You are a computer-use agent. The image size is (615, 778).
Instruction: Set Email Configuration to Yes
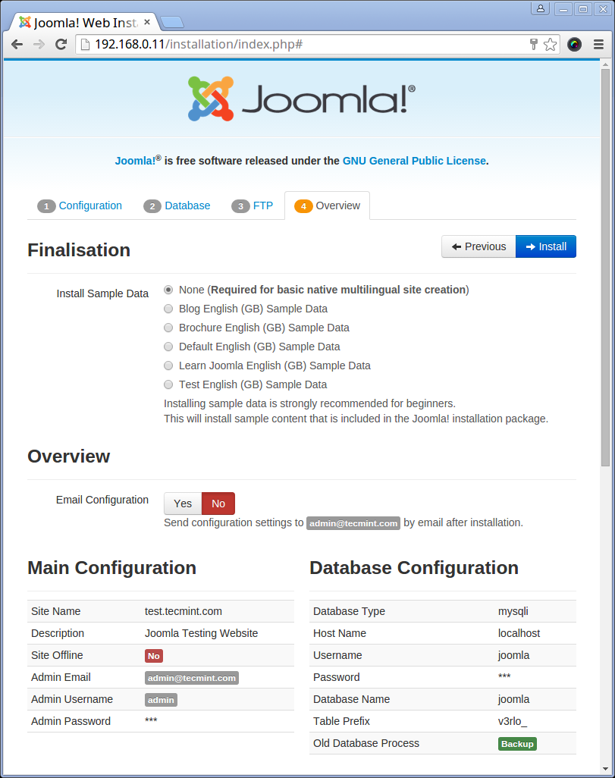tap(183, 504)
